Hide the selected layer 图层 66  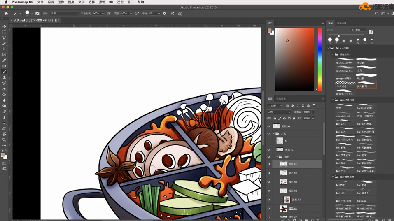pyautogui.click(x=269, y=164)
